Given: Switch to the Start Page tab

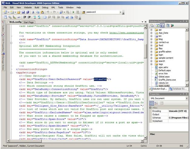Looking at the screenshot, I should point(29,22).
